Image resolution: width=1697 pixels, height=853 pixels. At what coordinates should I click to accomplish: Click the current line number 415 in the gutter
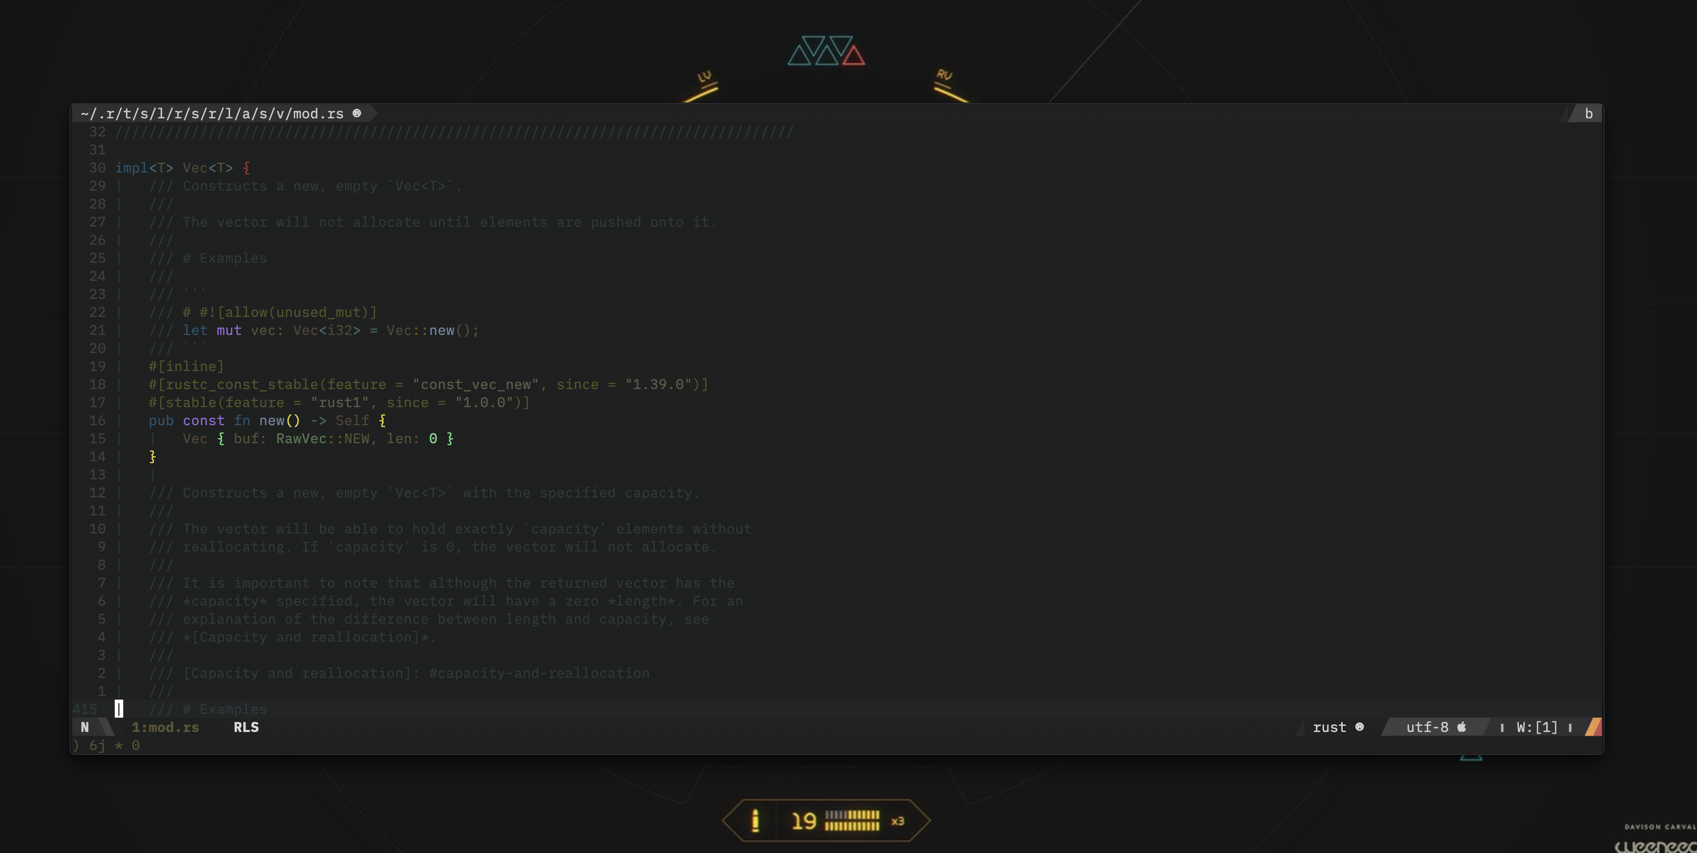tap(84, 709)
